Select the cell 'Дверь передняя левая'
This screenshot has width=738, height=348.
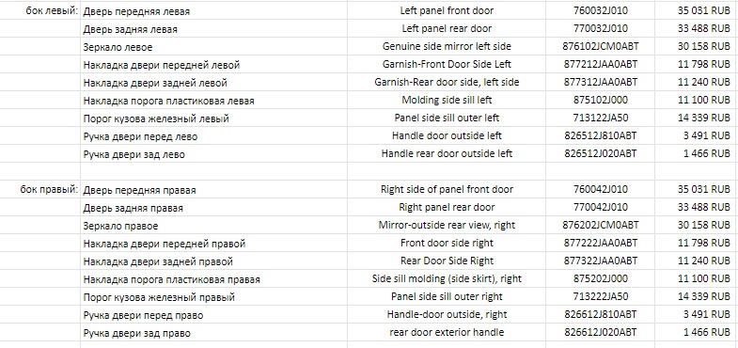[213, 11]
